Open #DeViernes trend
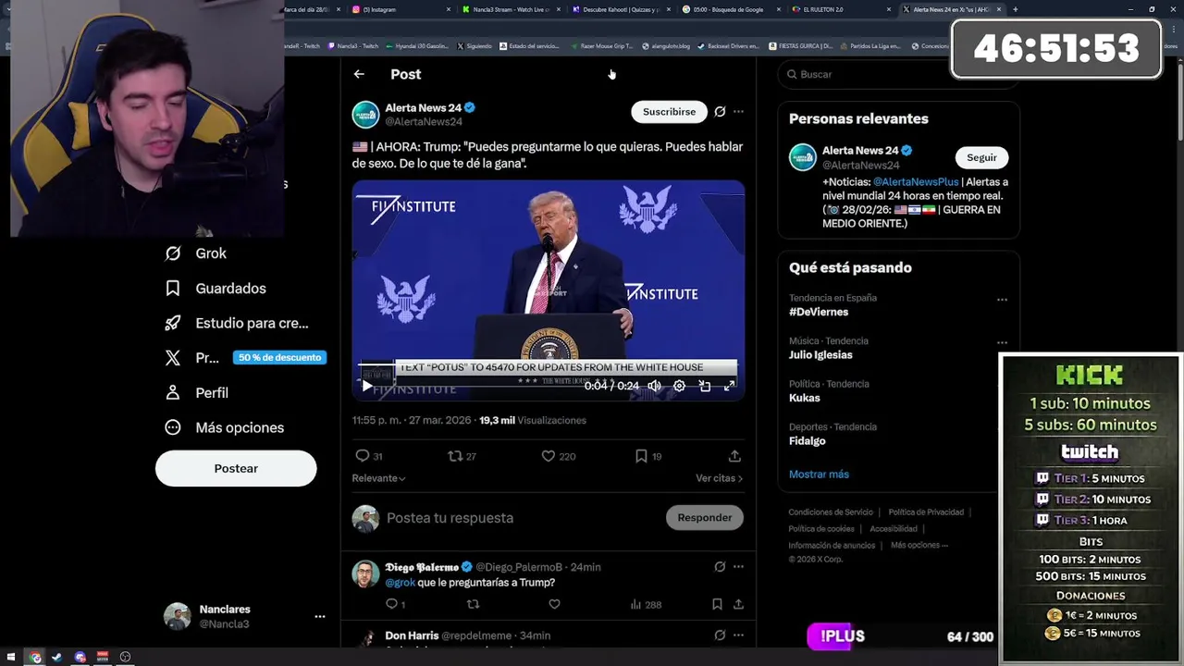The image size is (1184, 666). point(819,312)
